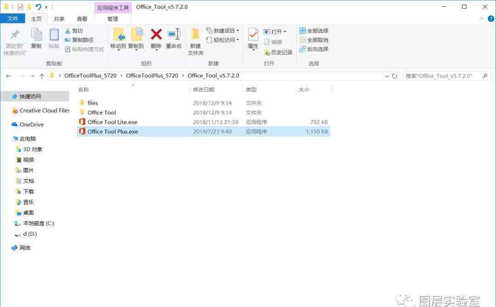The height and width of the screenshot is (307, 496).
Task: Open the d (D:) drive in sidebar
Action: [x=26, y=234]
